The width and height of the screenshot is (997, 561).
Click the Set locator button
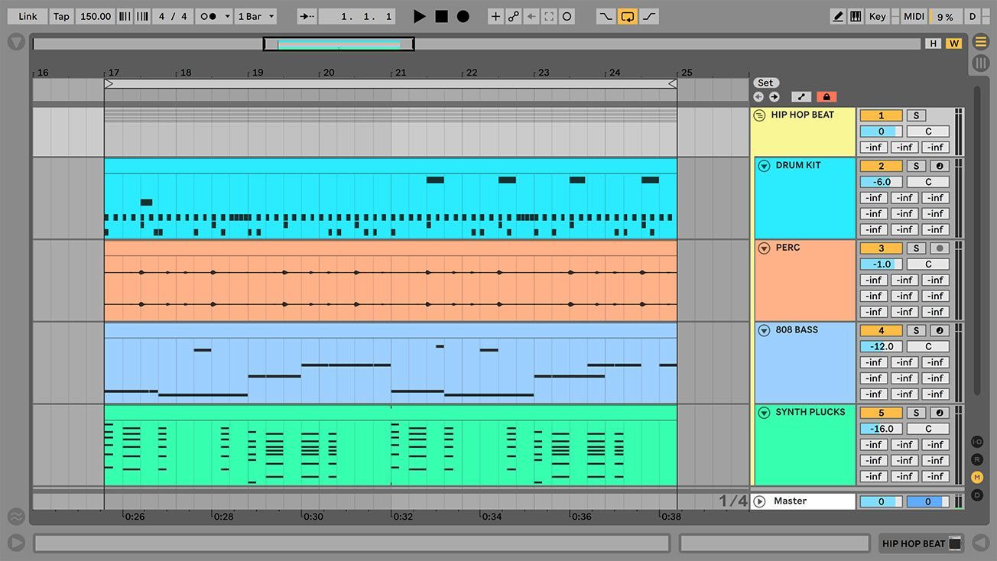[x=765, y=83]
